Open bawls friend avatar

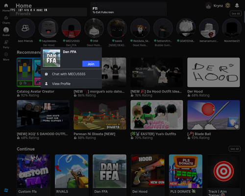click(117, 28)
